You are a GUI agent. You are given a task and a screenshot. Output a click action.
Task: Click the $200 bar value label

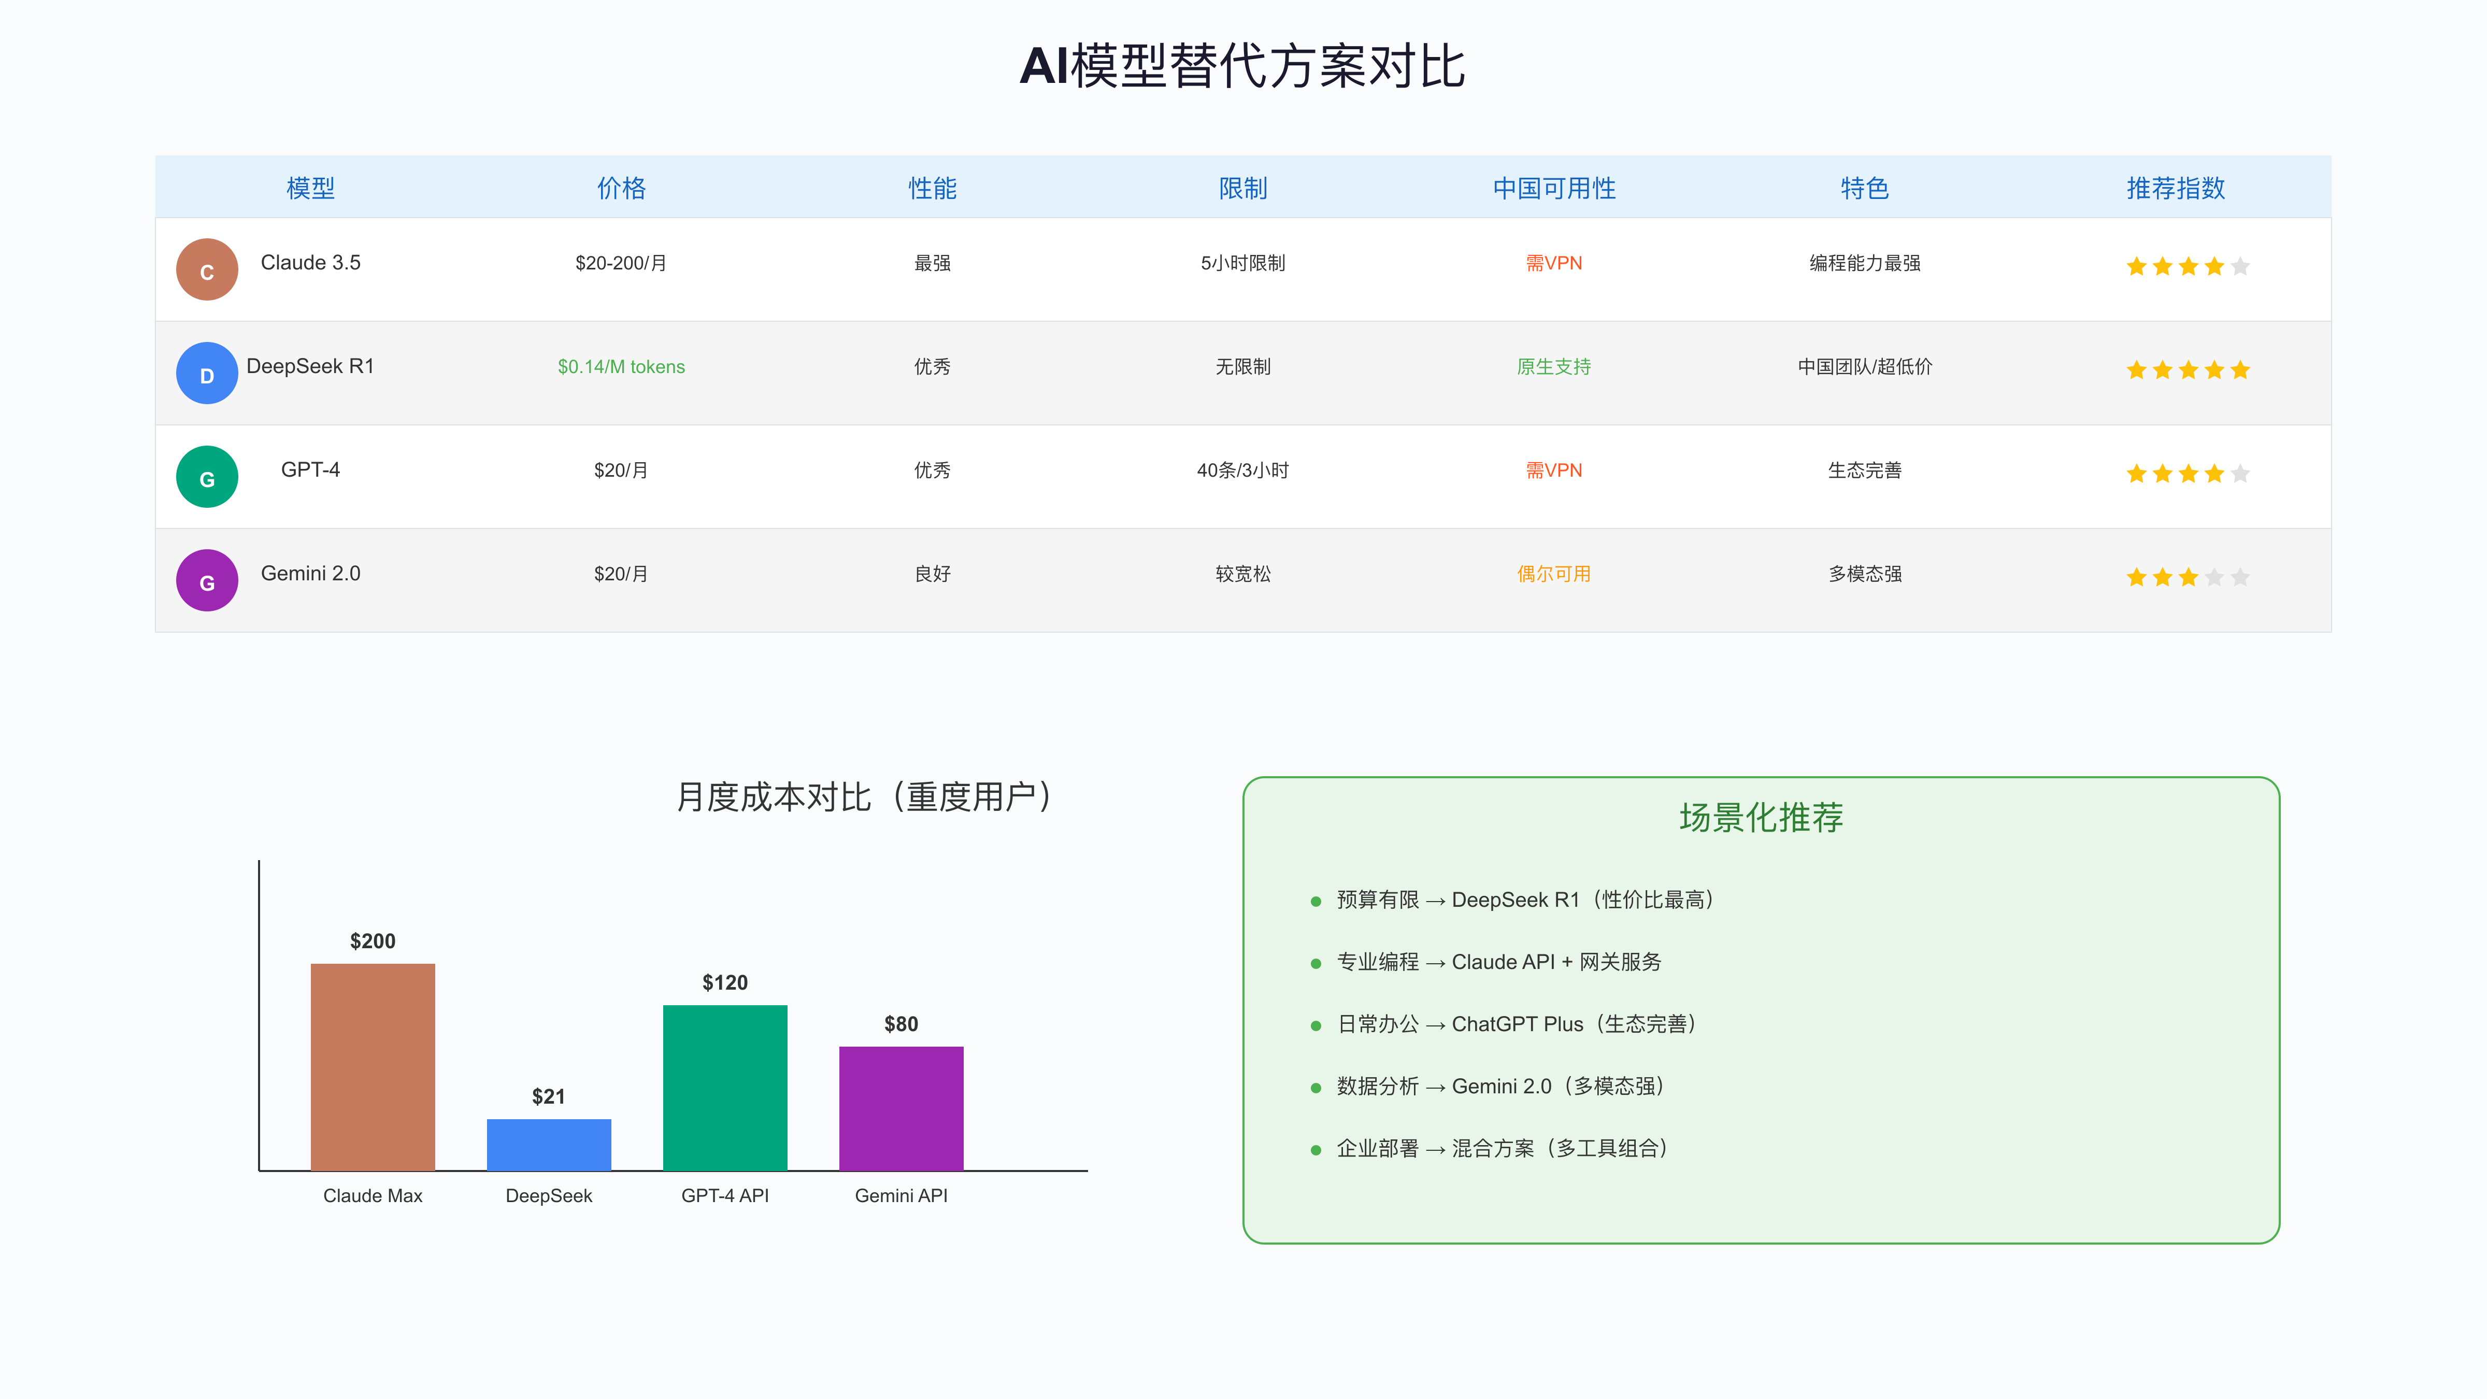pyautogui.click(x=373, y=941)
